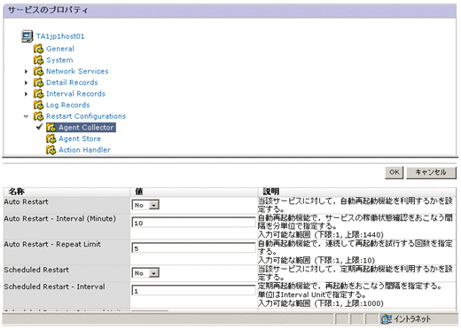The height and width of the screenshot is (330, 461).
Task: Click the Network Services folder icon
Action: (x=38, y=71)
